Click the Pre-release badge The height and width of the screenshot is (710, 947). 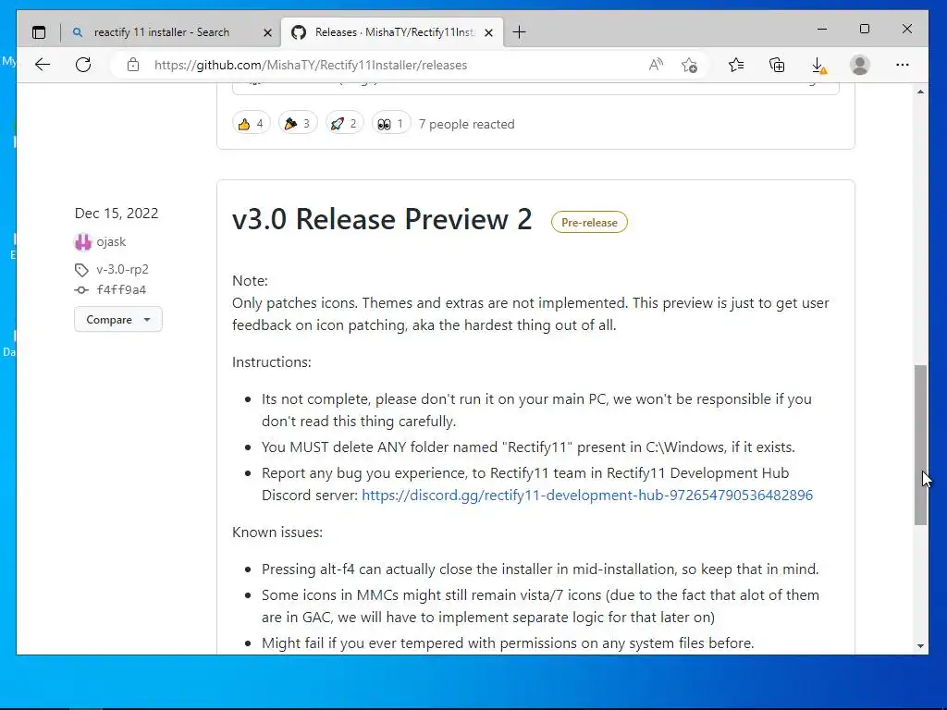tap(589, 222)
